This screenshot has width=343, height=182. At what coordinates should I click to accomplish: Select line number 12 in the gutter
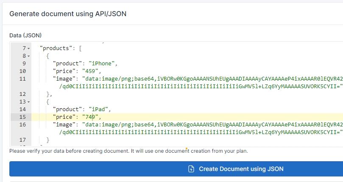22,94
